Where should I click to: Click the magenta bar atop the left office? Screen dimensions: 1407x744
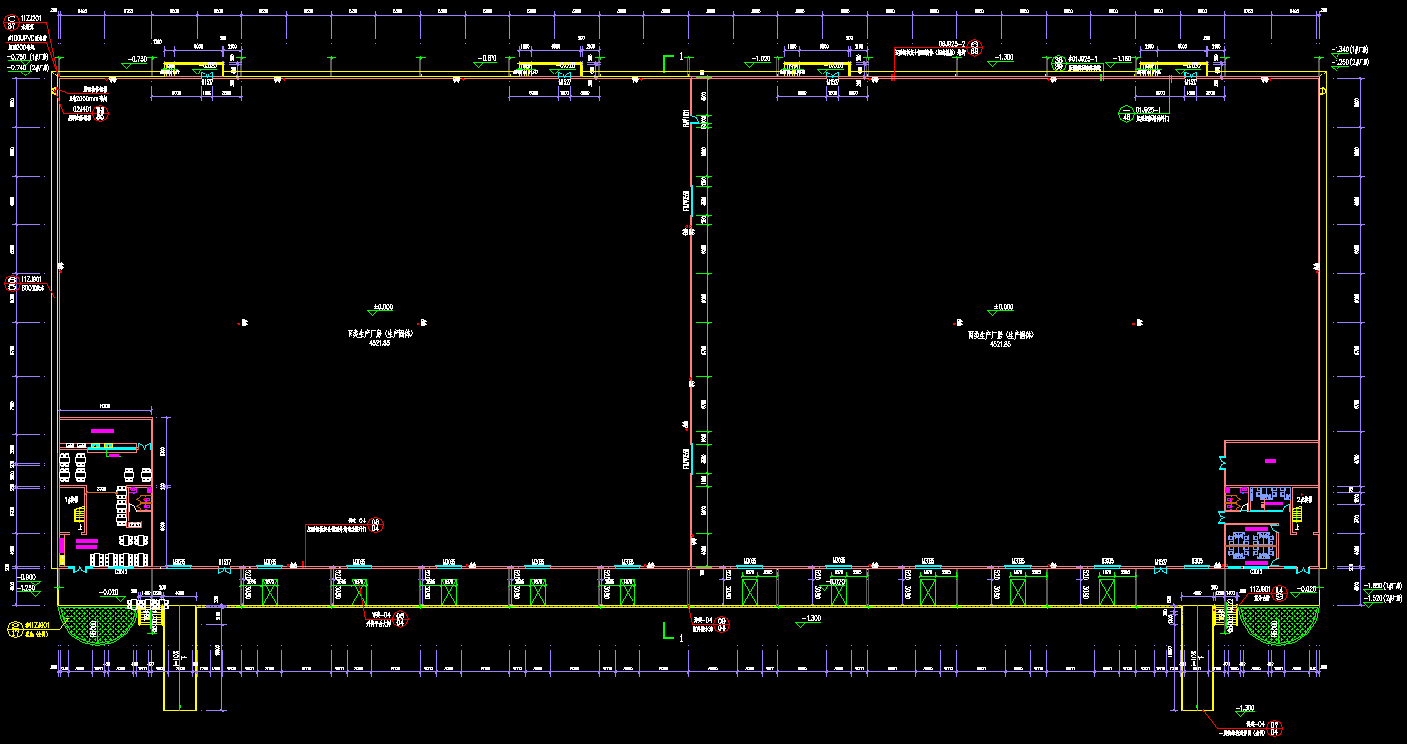tap(102, 430)
